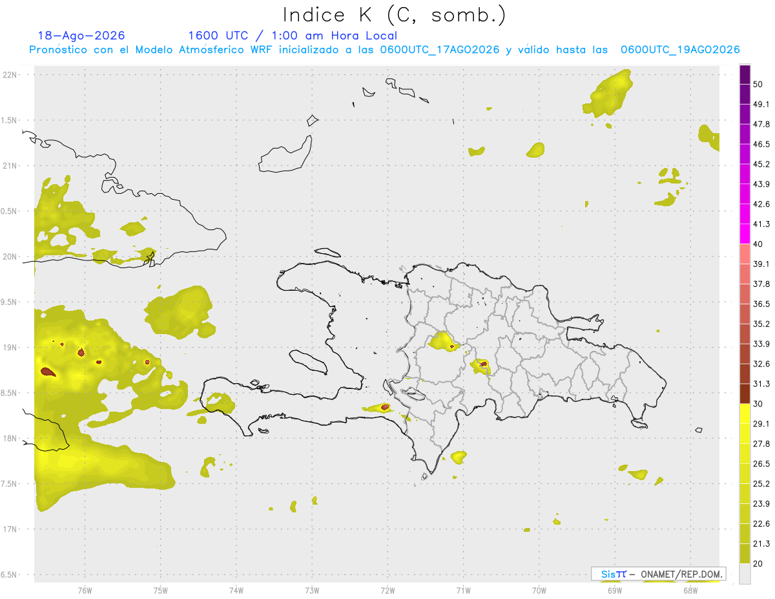The image size is (775, 599).
Task: Click the "1600 UTC / 1:00 am Hora Local" text
Action: (293, 36)
